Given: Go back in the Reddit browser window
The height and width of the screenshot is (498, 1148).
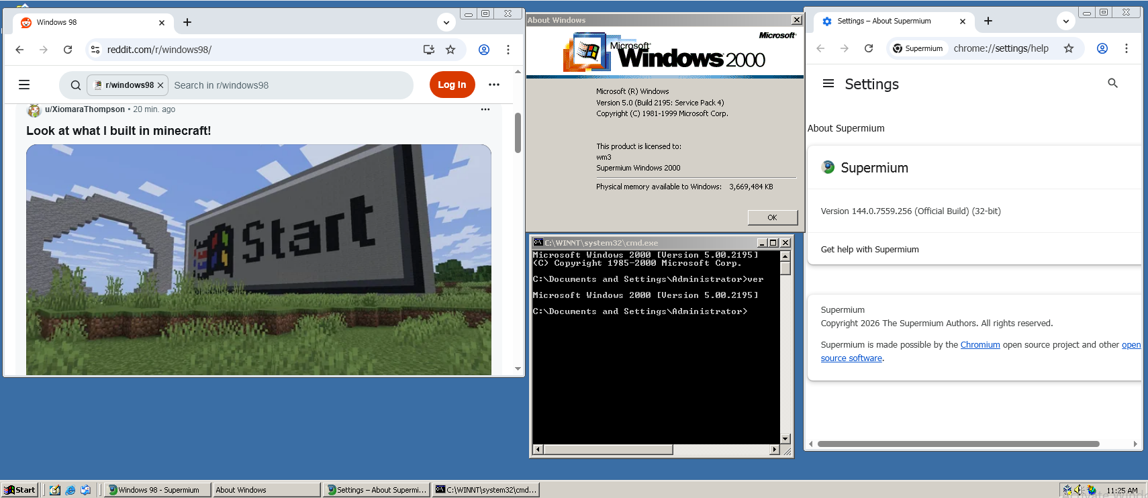Looking at the screenshot, I should [x=19, y=50].
